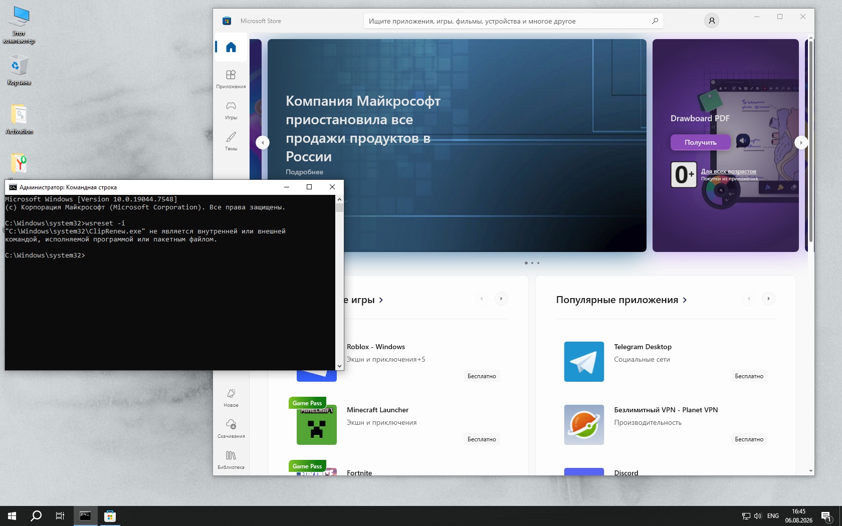The image size is (842, 526).
Task: Open Planet VPN app icon
Action: [584, 425]
